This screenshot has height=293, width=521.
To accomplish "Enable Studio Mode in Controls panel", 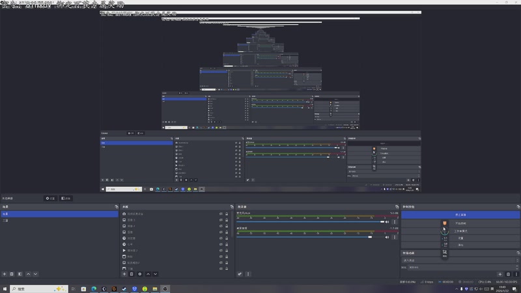I will tap(460, 231).
